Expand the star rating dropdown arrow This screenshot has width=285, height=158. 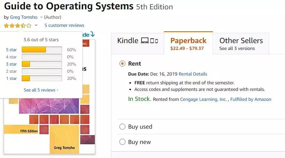point(36,26)
